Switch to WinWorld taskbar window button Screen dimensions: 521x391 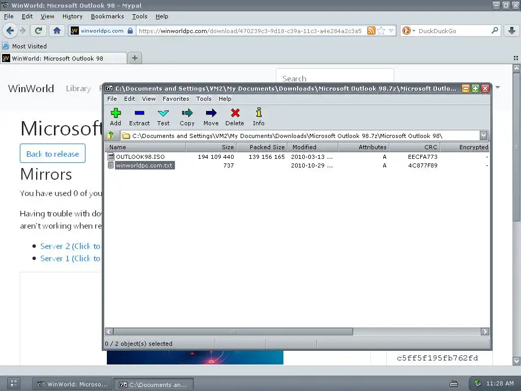pyautogui.click(x=72, y=384)
